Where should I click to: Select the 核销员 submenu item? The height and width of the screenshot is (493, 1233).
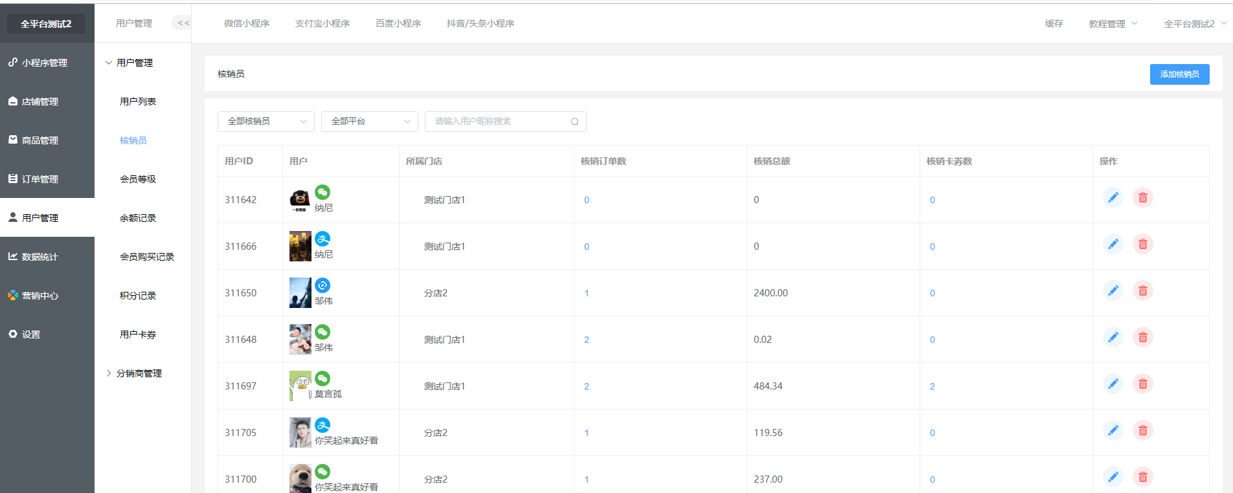coord(133,140)
